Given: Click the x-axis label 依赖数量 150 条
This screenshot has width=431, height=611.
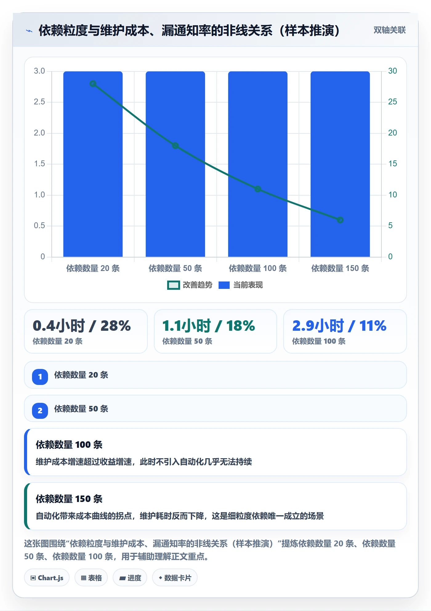Looking at the screenshot, I should pyautogui.click(x=340, y=268).
